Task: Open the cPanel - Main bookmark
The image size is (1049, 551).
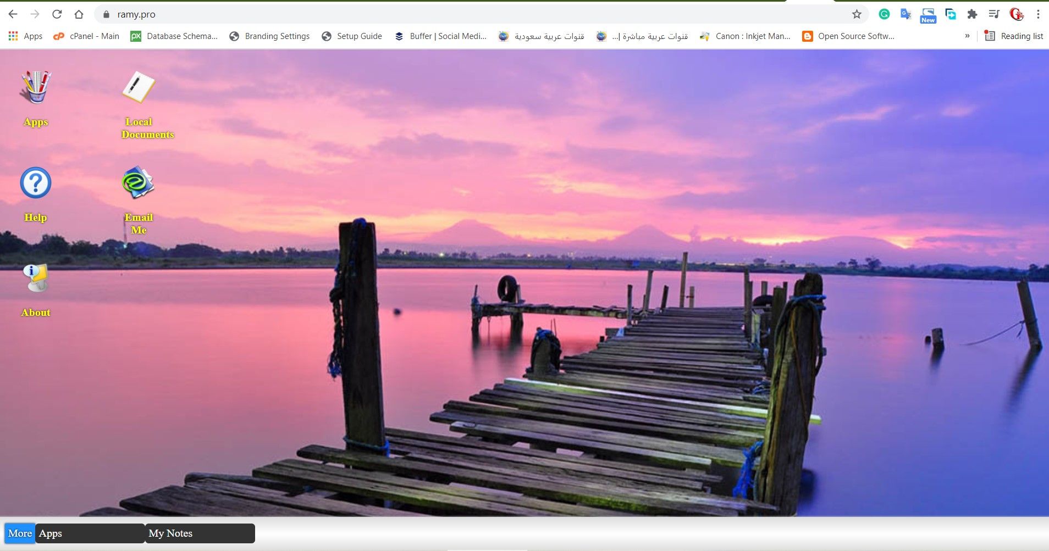Action: click(86, 36)
